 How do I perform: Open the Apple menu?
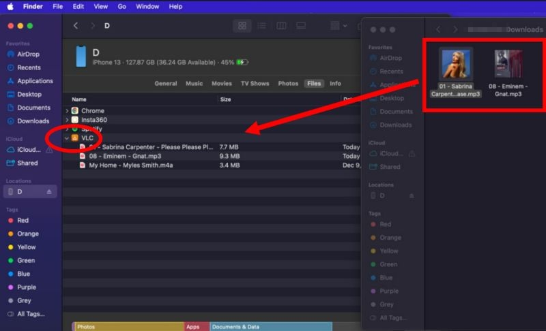[x=10, y=6]
